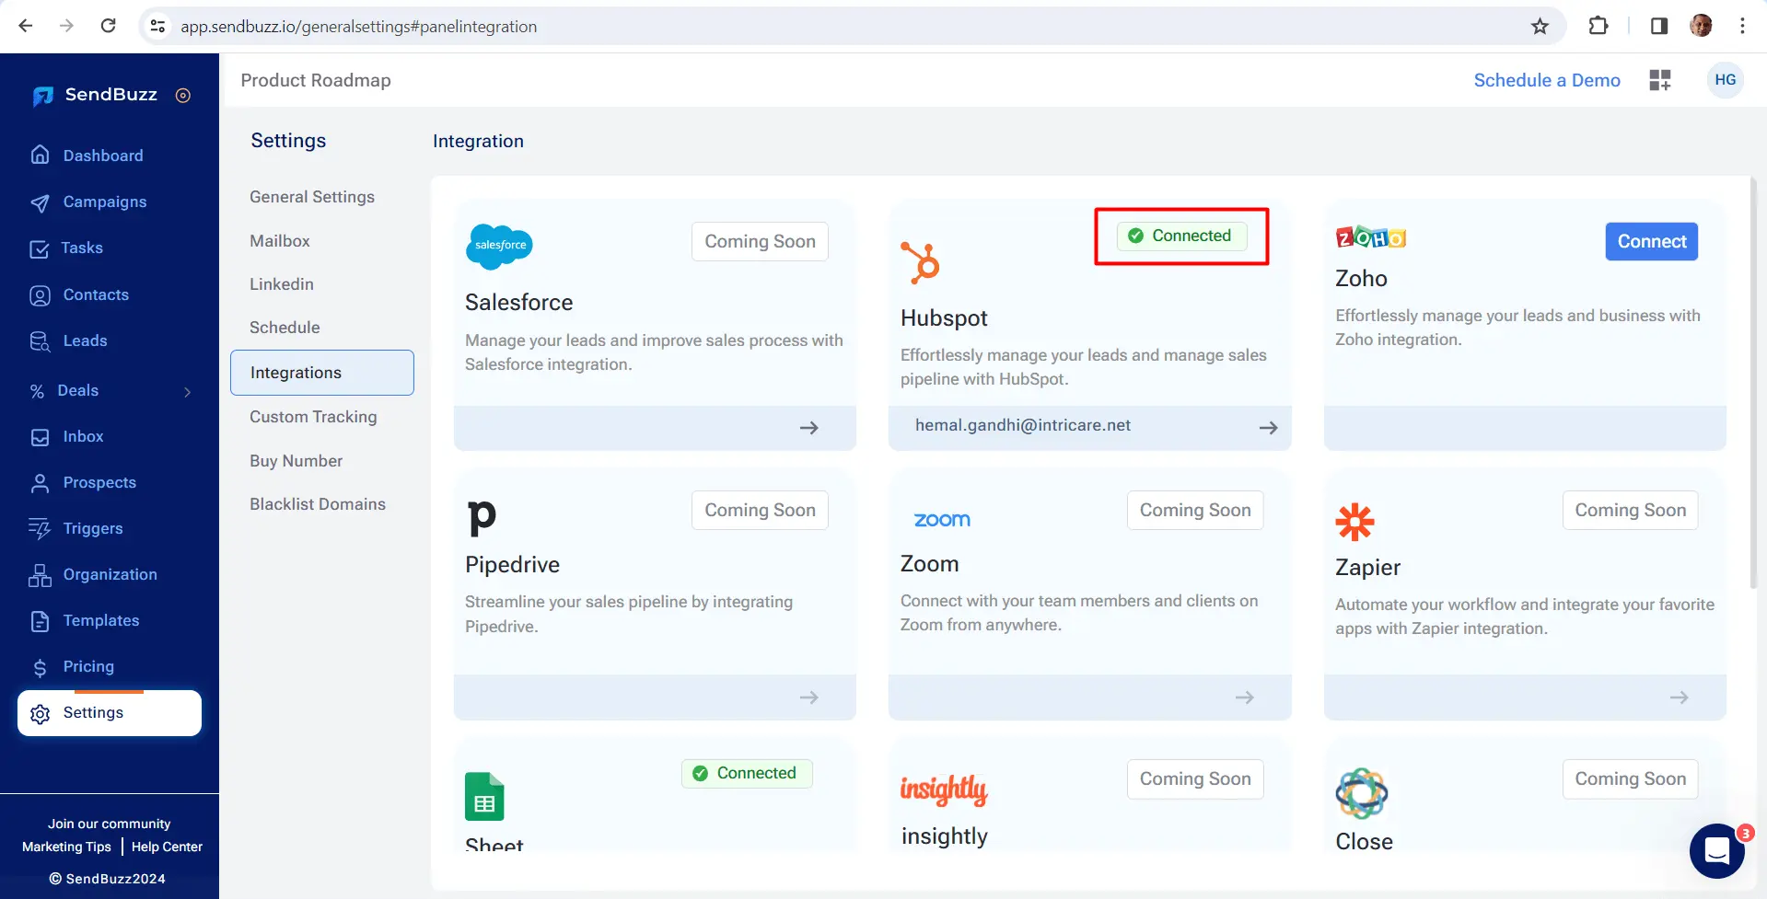Open Blacklist Domains settings
This screenshot has height=899, width=1767.
pos(318,504)
